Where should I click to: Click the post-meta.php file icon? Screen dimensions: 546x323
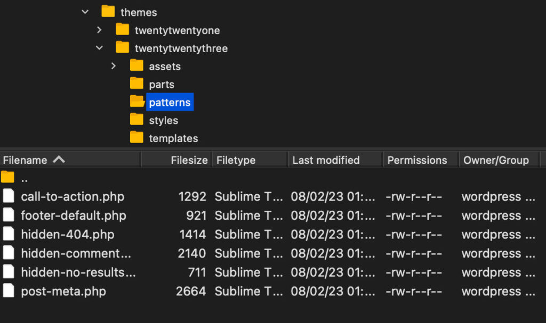[9, 291]
